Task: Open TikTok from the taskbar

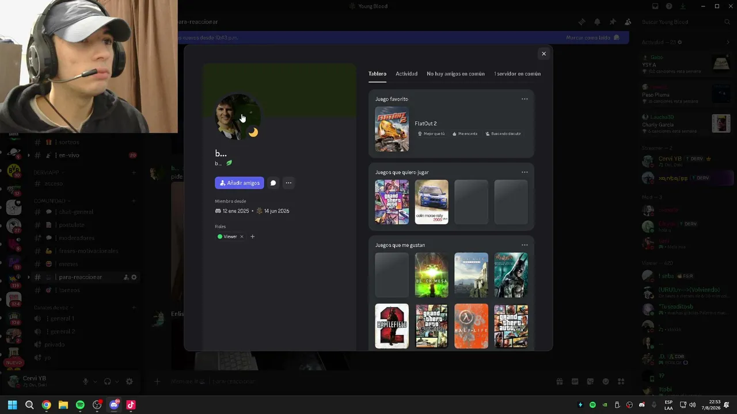Action: coord(131,405)
